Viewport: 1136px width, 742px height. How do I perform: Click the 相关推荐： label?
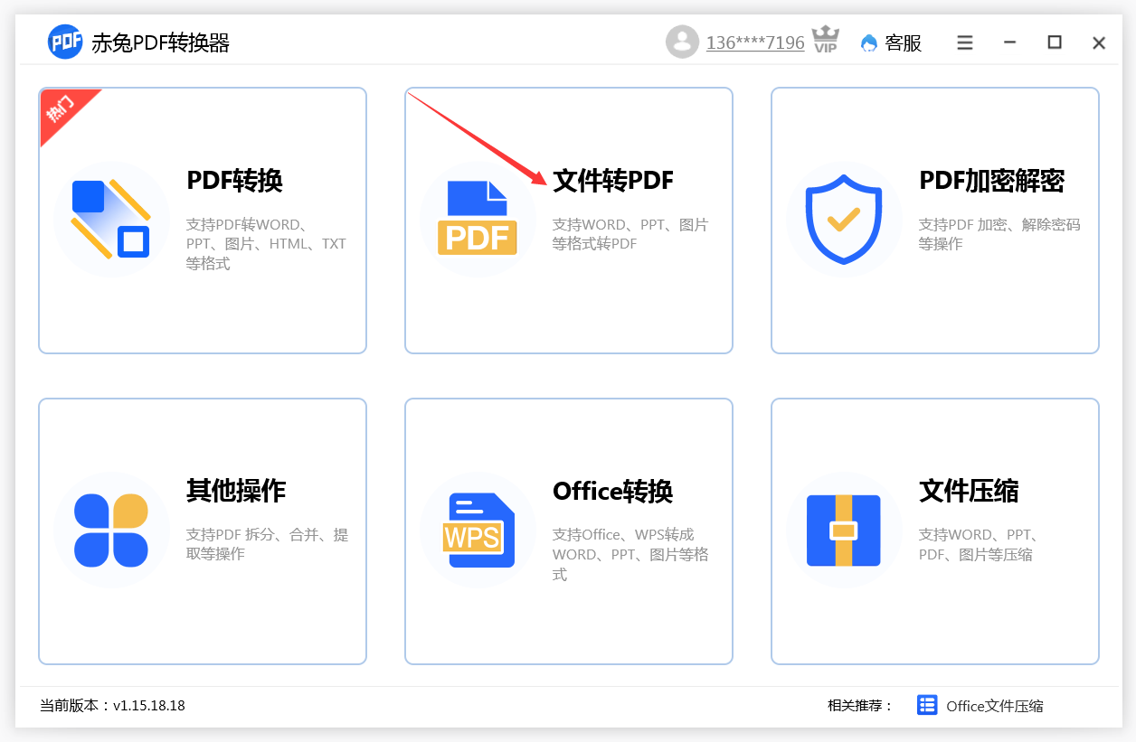860,706
